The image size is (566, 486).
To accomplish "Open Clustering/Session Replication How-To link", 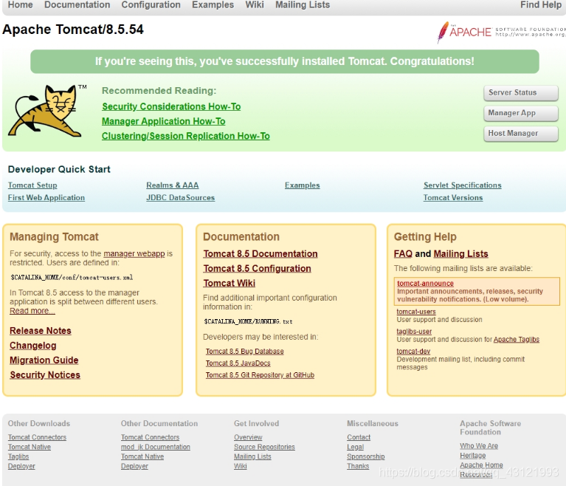I will [x=185, y=136].
